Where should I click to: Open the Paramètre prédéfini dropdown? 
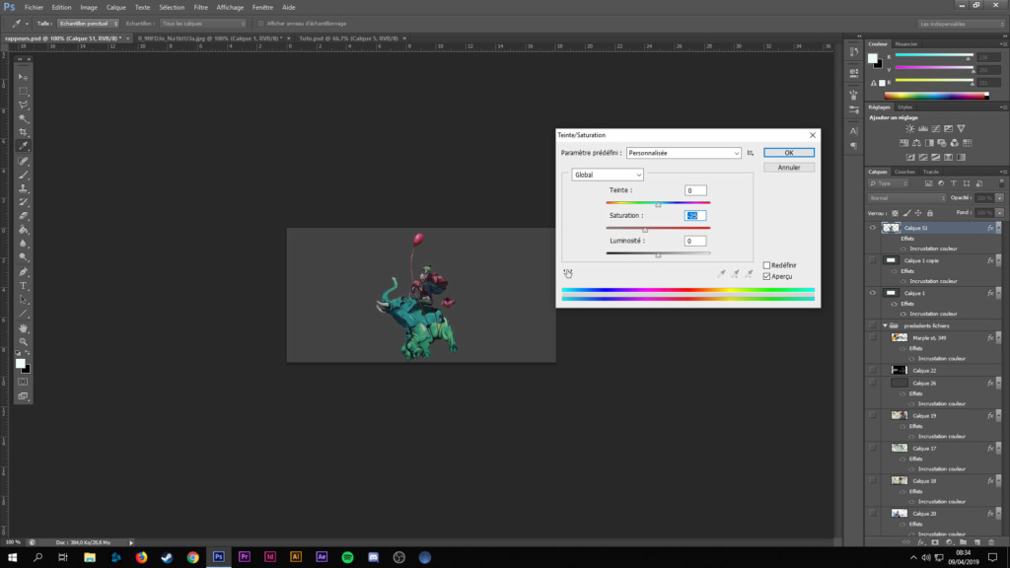[684, 153]
